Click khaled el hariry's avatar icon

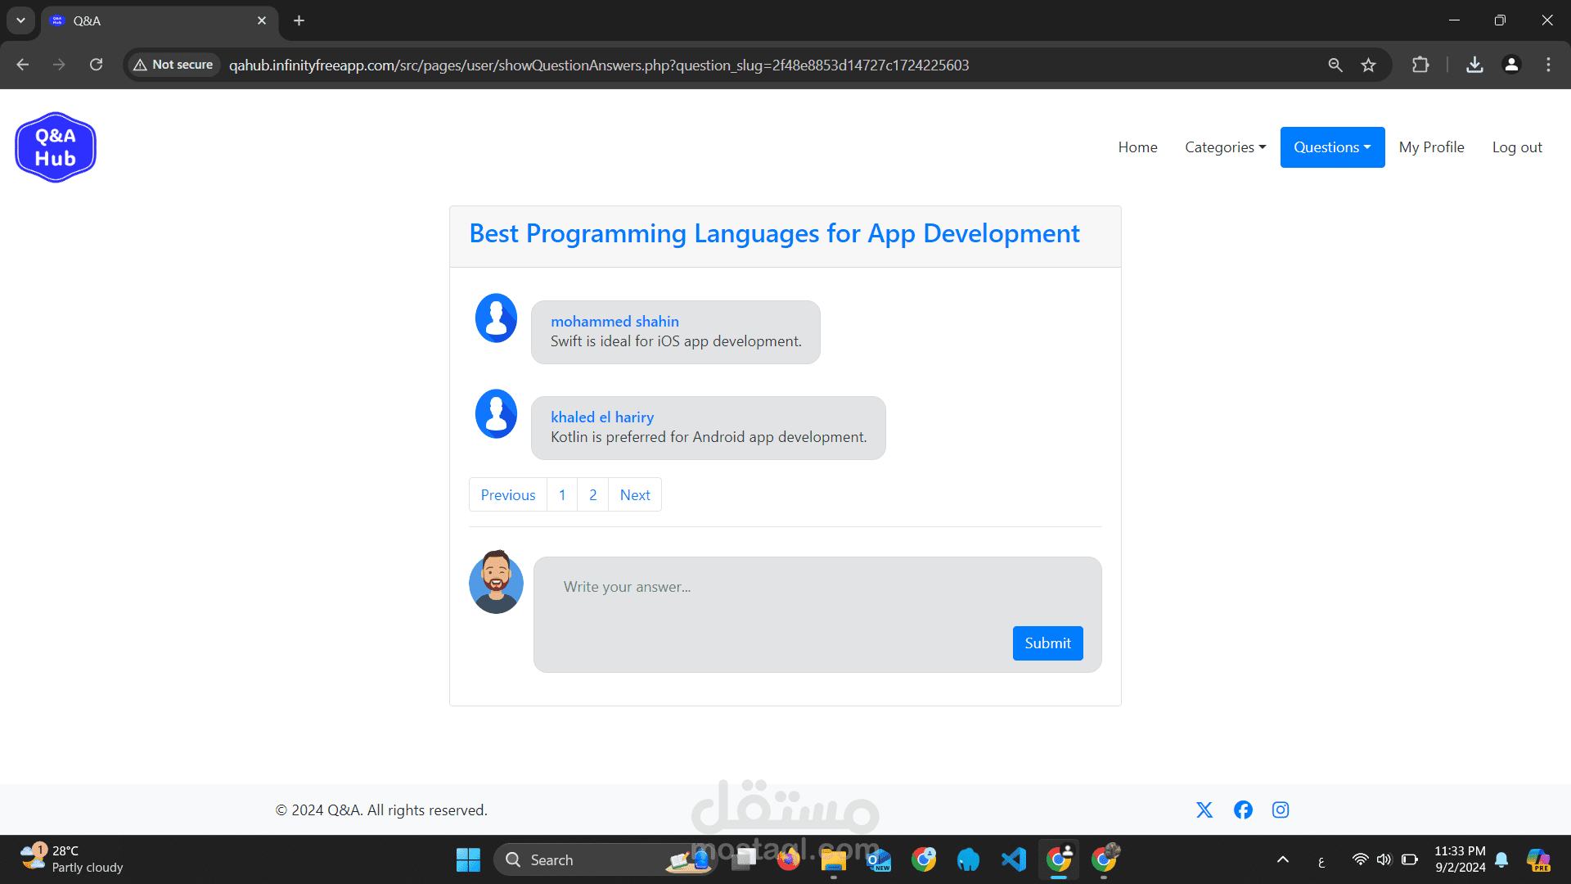[x=496, y=413]
